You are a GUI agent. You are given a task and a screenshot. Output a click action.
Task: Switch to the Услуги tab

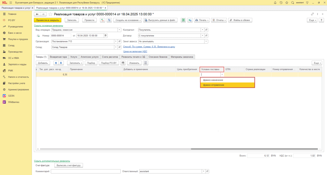[74, 57]
